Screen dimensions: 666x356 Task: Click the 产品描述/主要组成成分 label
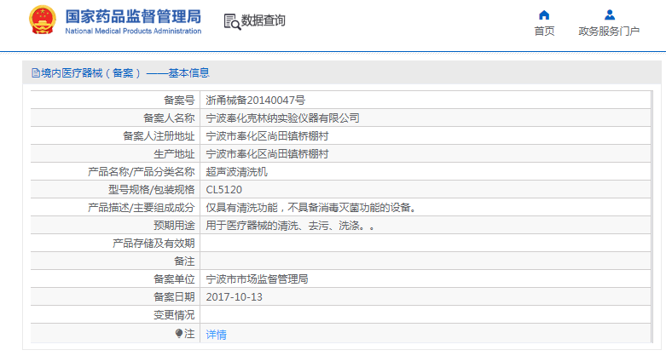pos(142,208)
